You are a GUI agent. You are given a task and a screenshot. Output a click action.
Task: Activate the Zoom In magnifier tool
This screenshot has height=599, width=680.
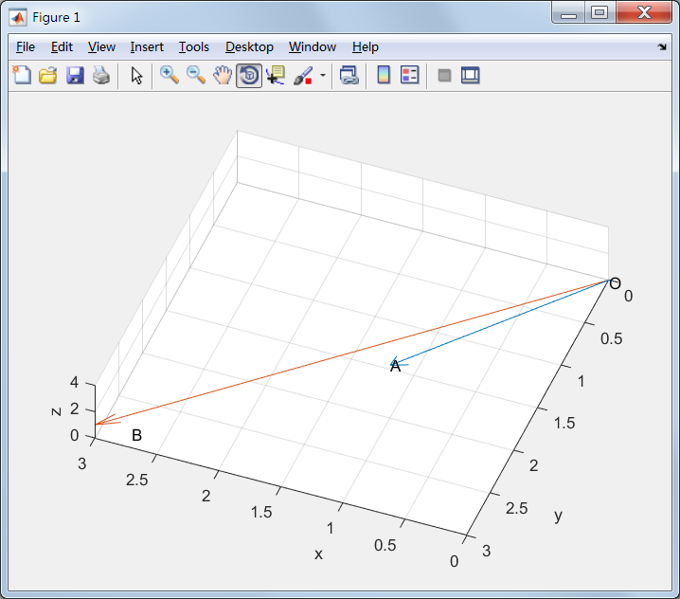tap(170, 76)
